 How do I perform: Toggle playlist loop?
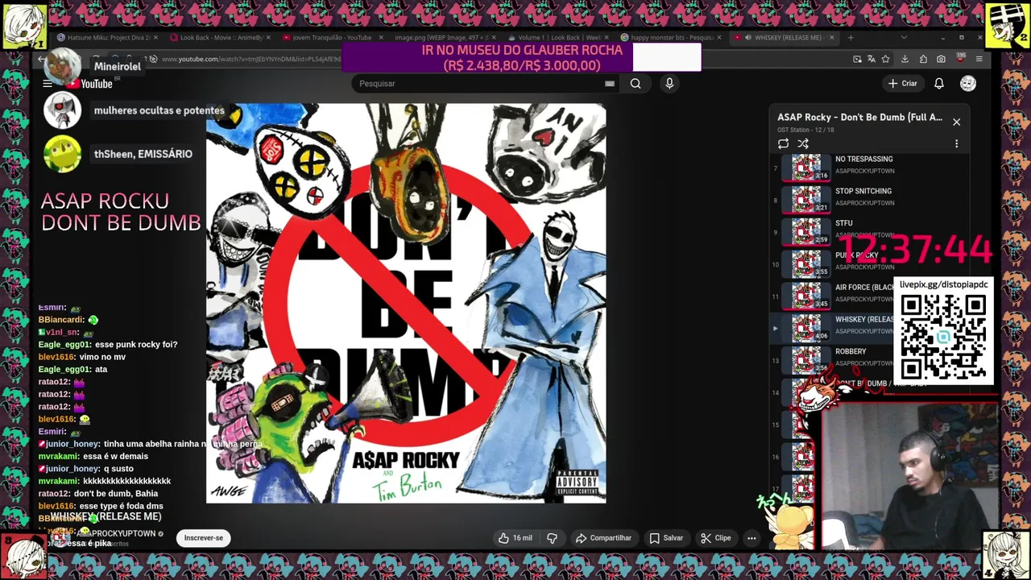[783, 143]
